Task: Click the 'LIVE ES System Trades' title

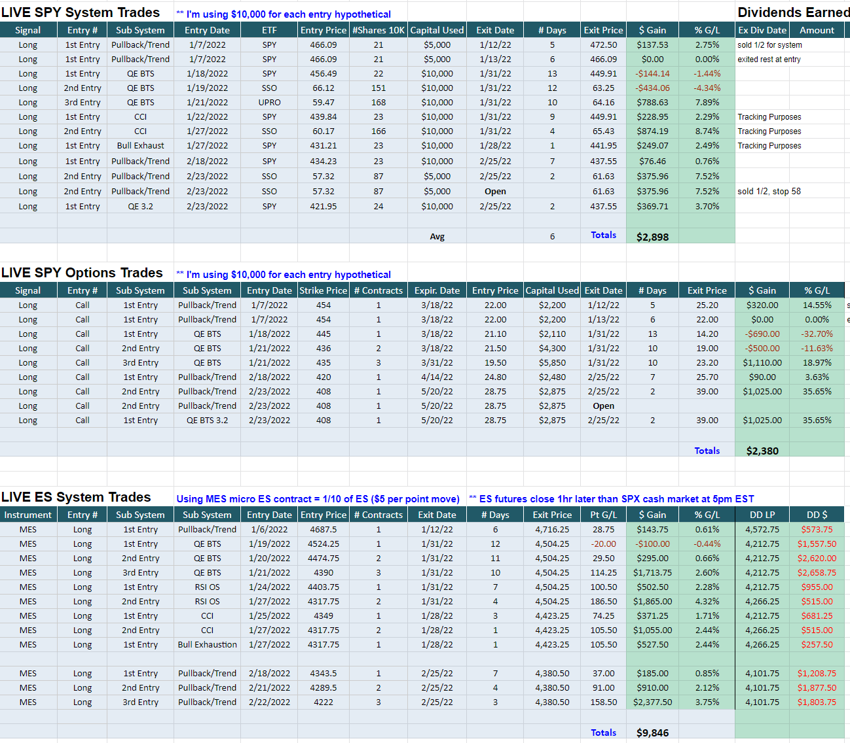Action: pos(76,497)
